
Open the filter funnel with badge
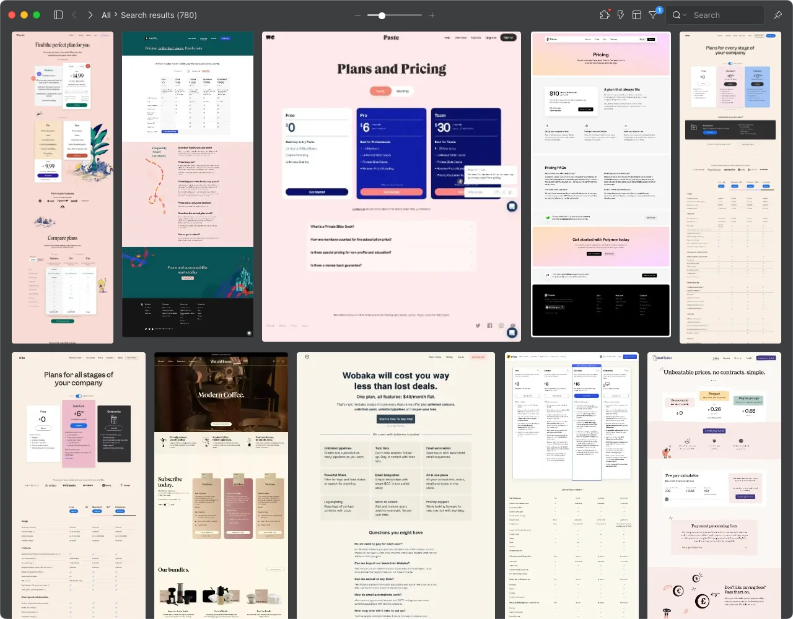654,14
